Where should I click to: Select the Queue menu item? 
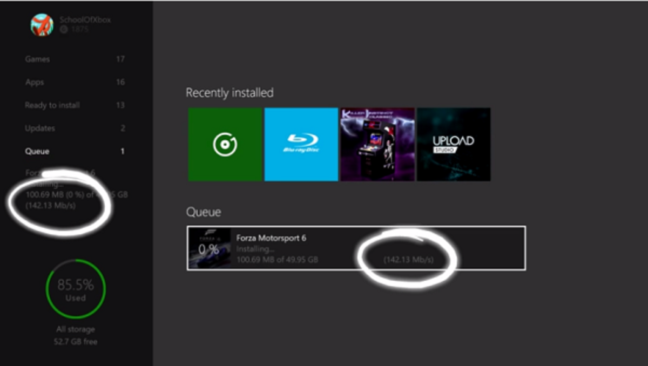tap(75, 151)
